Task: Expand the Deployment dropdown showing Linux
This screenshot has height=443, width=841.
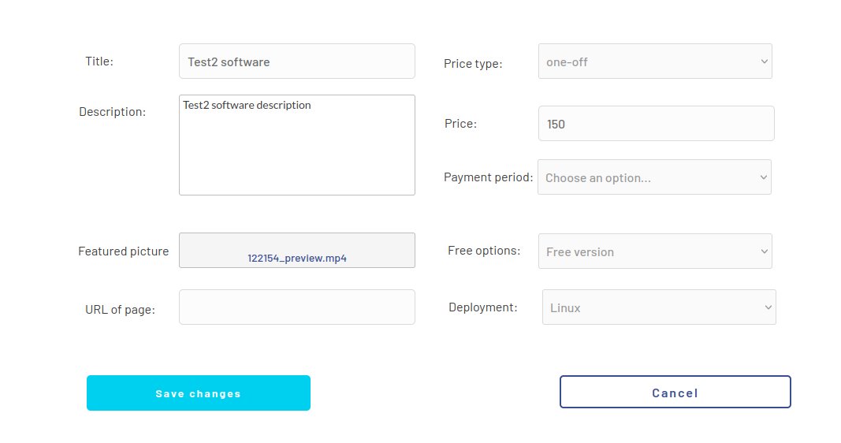Action: pos(658,307)
